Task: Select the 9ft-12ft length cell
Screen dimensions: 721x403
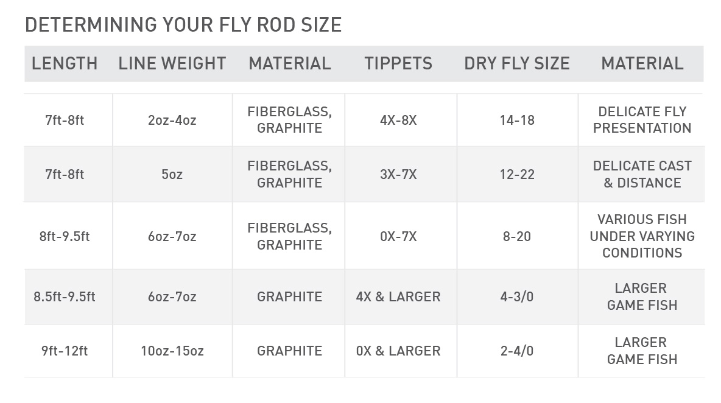Action: (65, 351)
